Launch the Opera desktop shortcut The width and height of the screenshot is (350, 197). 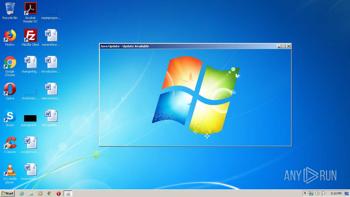[x=10, y=91]
